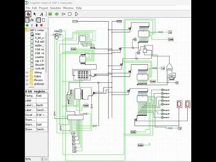Select the Adder_ circuit

click(37, 45)
